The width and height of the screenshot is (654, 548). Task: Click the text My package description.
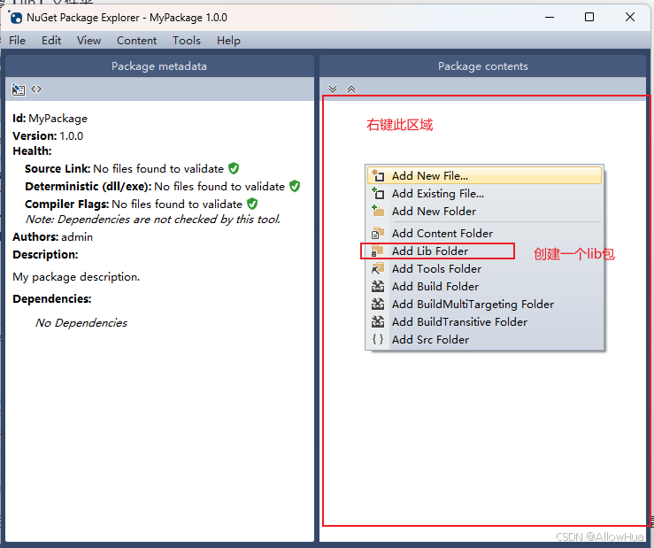pyautogui.click(x=76, y=277)
